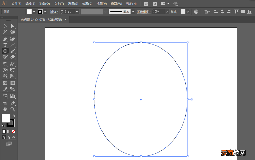Pick the Paintbrush tool

pyautogui.click(x=13, y=51)
